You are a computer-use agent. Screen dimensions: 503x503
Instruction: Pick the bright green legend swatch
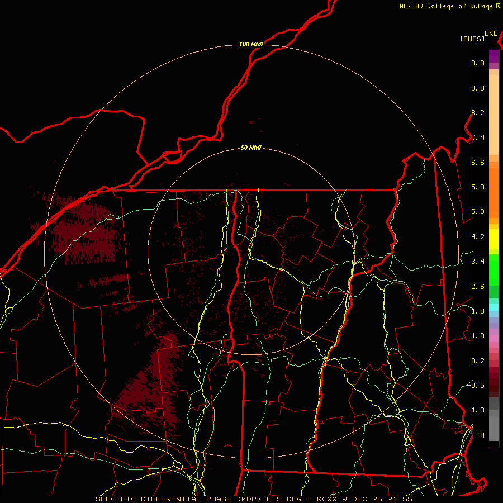pyautogui.click(x=493, y=270)
